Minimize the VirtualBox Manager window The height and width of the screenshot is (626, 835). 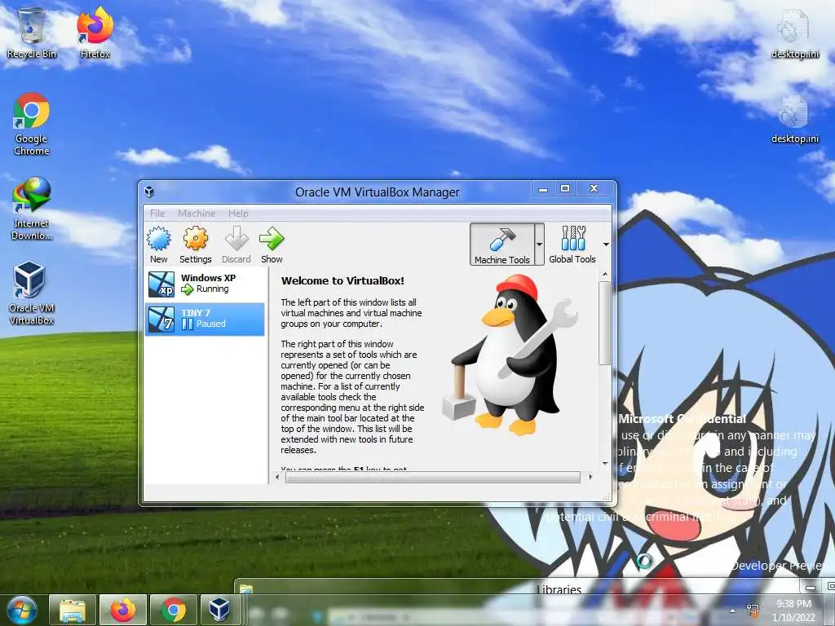pyautogui.click(x=543, y=189)
